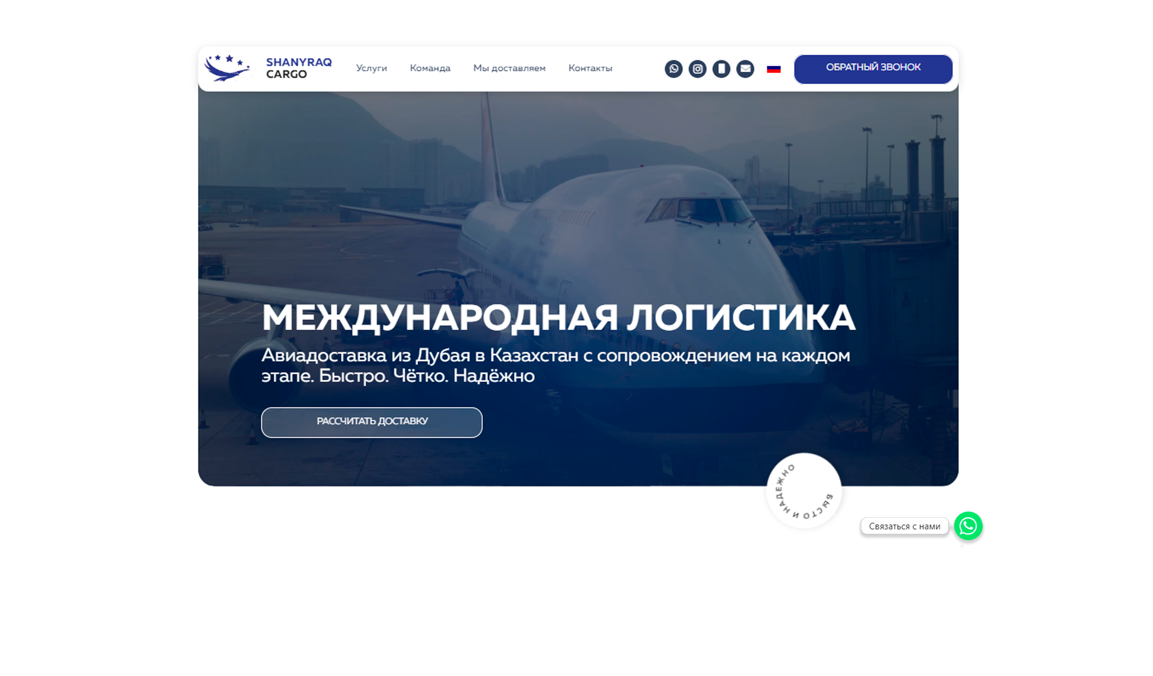
Task: Click the circular «Быстро и надёжно» badge
Action: click(804, 491)
